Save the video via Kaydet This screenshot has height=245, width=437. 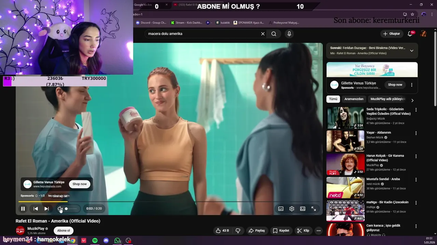(x=281, y=231)
